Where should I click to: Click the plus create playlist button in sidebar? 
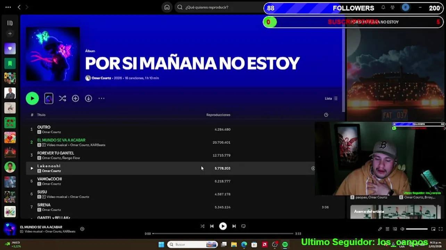[x=10, y=34]
